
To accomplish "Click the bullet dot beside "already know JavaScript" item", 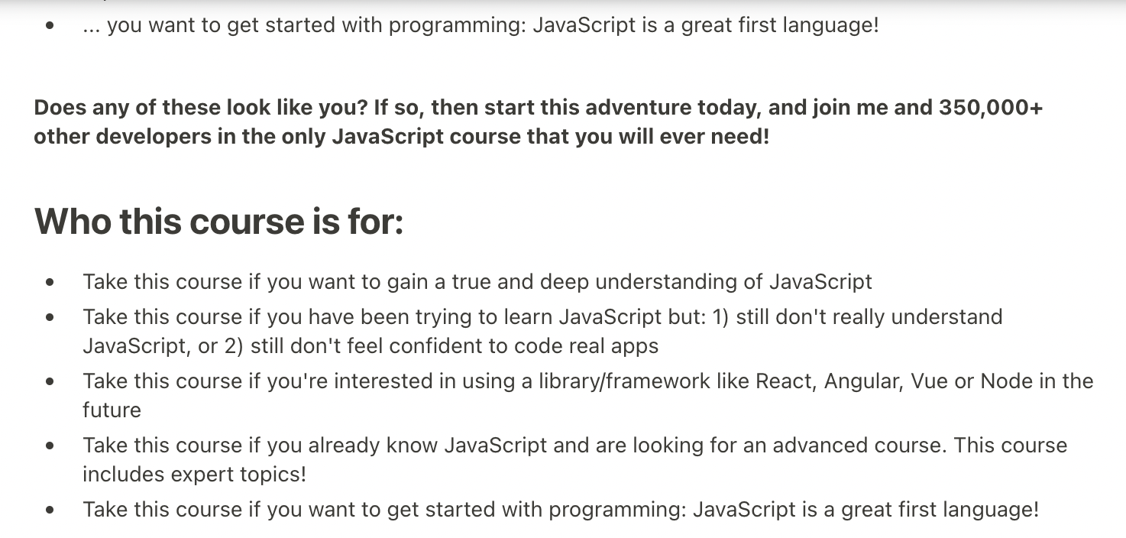I will 50,446.
